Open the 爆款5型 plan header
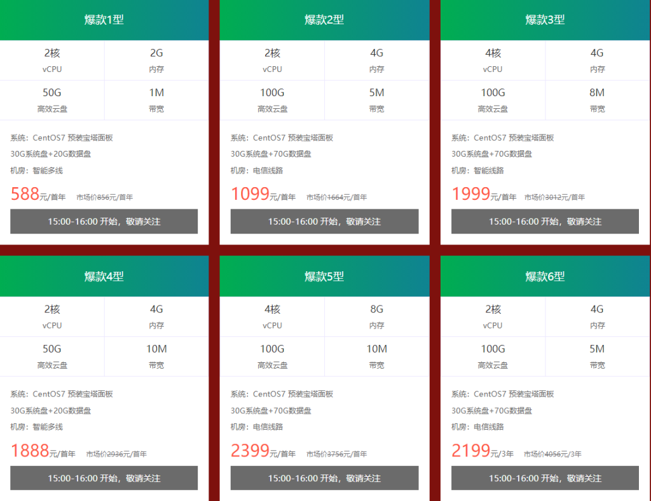Viewport: 651px width, 501px height. (x=324, y=276)
